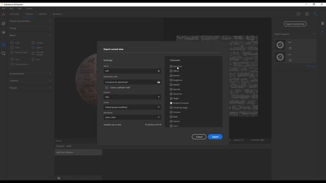326x183 pixels.
Task: Collapse the Export queue panel
Action: pos(314,34)
